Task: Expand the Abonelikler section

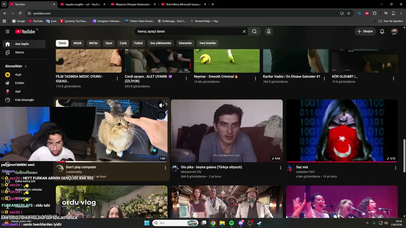Action: (x=16, y=66)
